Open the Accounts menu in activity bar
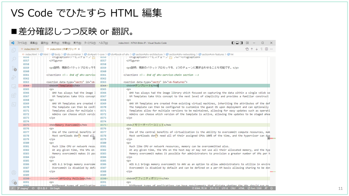 pyautogui.click(x=13, y=172)
